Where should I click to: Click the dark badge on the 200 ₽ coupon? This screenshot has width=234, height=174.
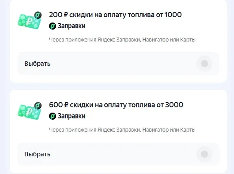click(38, 15)
